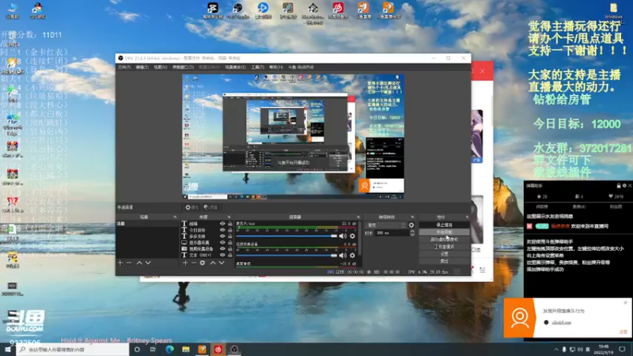The image size is (633, 356).
Task: Toggle visibility of 视频采集设备 source
Action: pyautogui.click(x=222, y=248)
